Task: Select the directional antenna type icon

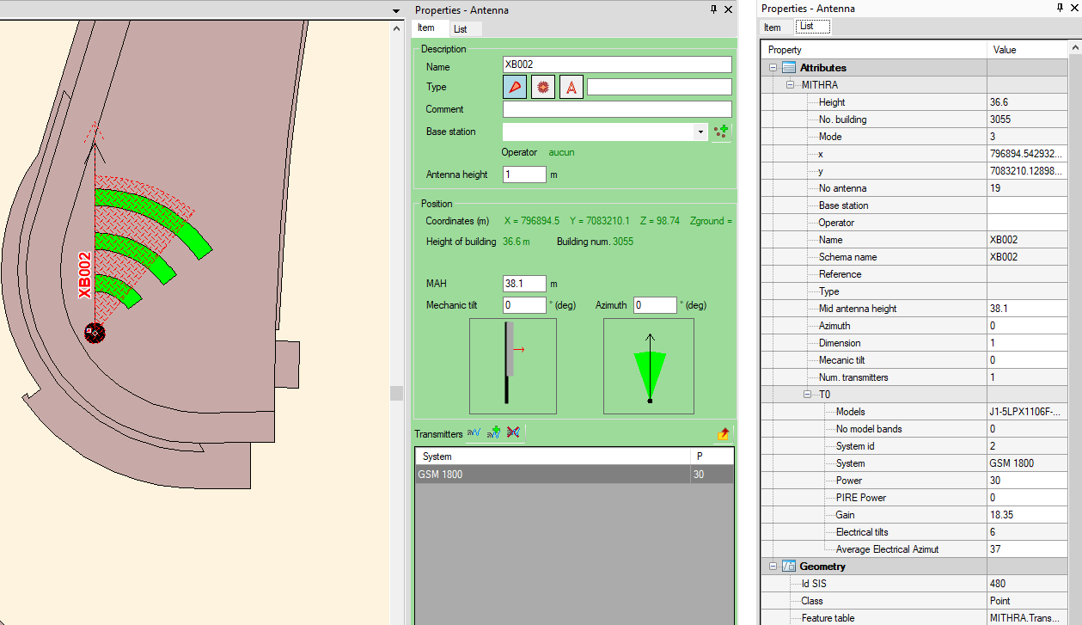Action: pyautogui.click(x=514, y=87)
